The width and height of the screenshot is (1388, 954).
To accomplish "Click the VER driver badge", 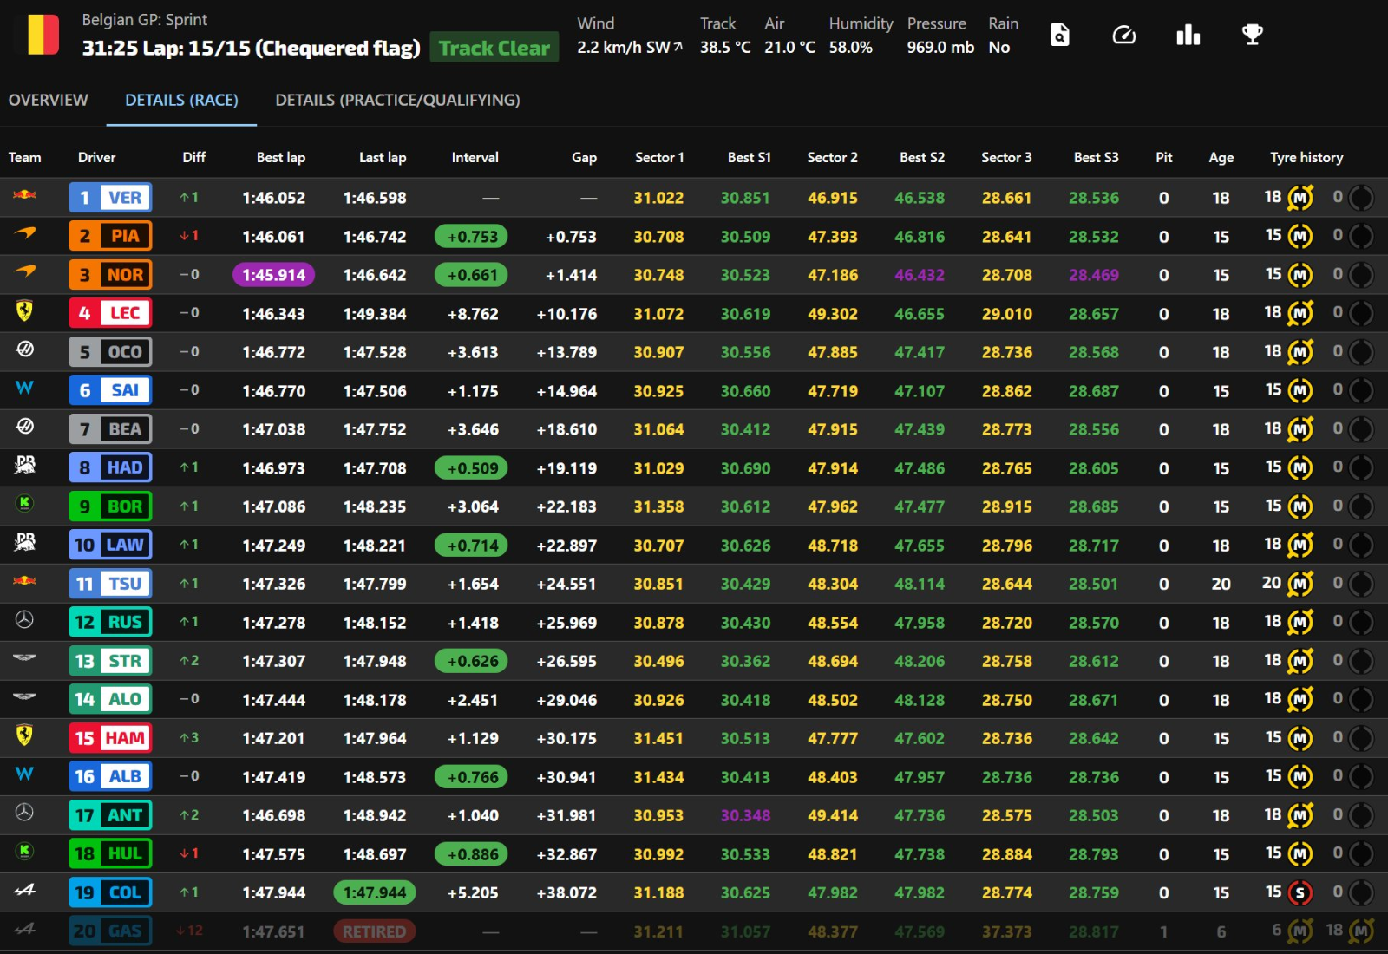I will (110, 198).
